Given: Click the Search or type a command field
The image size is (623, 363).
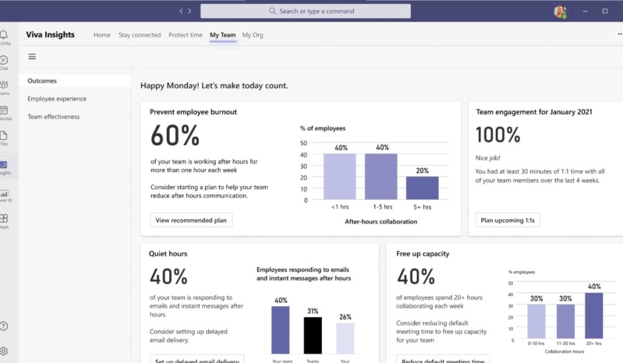Looking at the screenshot, I should pos(305,11).
